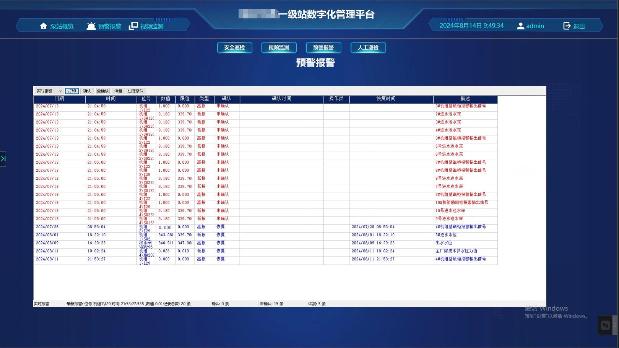Switch to the 人工巡检 tab

368,47
